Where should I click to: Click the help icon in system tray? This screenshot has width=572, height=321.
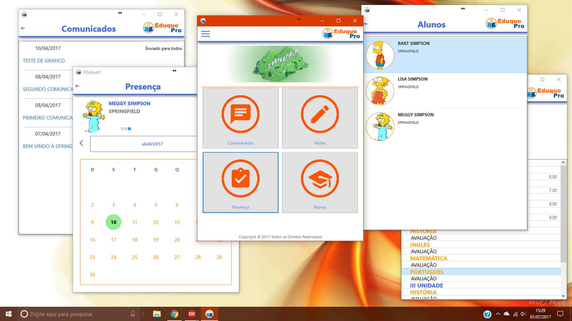[487, 314]
